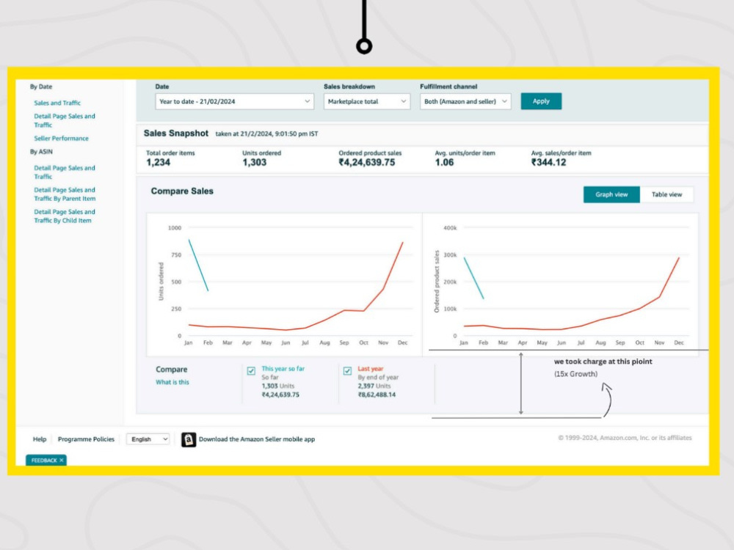Open Seller Performance report
Image resolution: width=734 pixels, height=550 pixels.
(x=62, y=139)
